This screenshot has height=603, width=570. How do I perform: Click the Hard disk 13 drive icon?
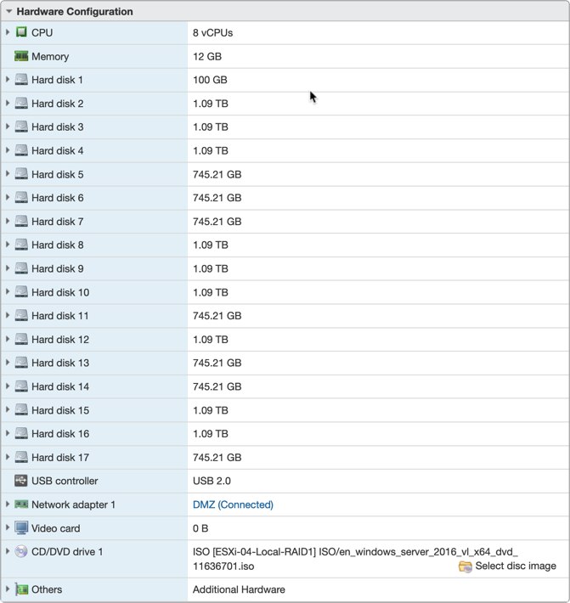click(21, 363)
